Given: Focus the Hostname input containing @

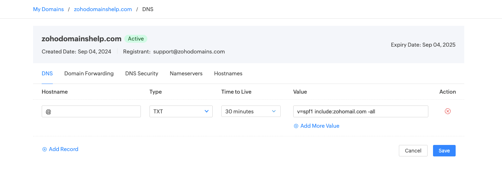Looking at the screenshot, I should pos(91,111).
